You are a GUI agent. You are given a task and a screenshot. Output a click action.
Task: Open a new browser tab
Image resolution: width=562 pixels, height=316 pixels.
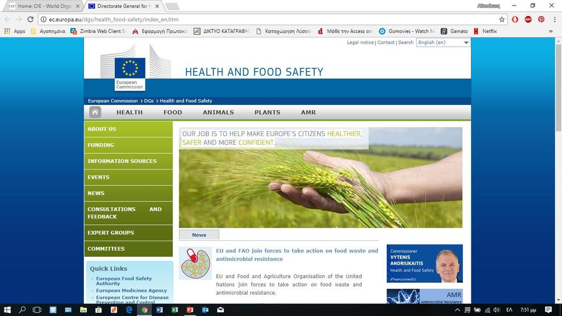pyautogui.click(x=172, y=6)
